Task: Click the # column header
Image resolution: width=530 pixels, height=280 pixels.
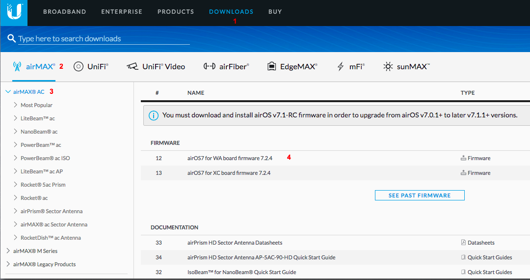Action: [157, 93]
